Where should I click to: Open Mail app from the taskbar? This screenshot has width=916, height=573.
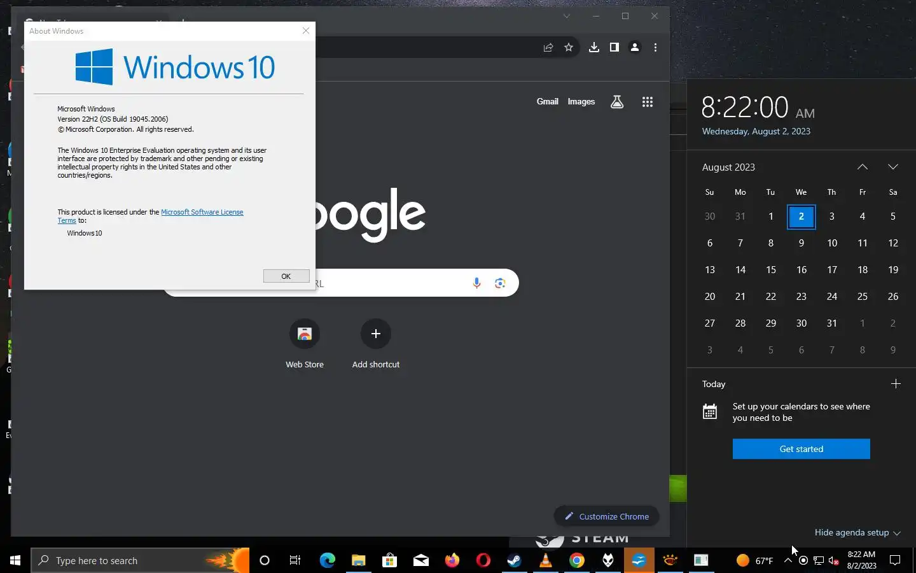coord(421,560)
